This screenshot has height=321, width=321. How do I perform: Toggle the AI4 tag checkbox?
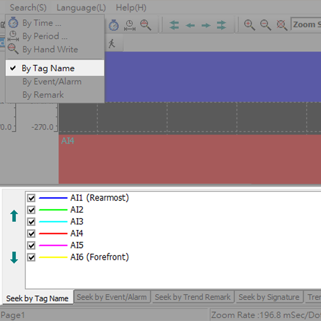32,234
